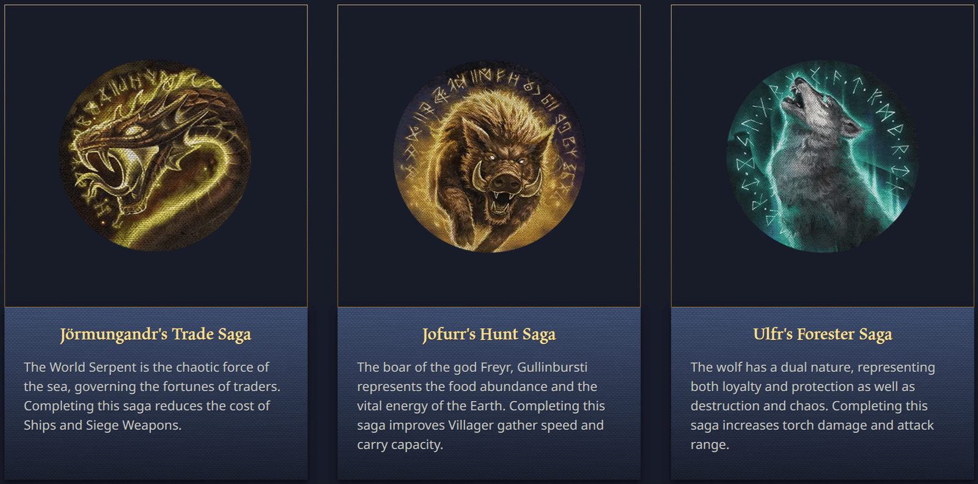The height and width of the screenshot is (484, 978).
Task: Click the wolf dual nature description
Action: 812,406
